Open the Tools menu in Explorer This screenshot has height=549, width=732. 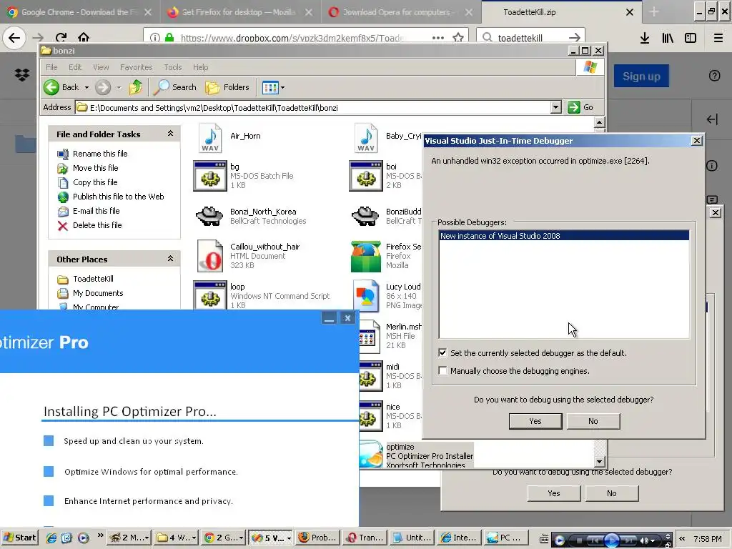173,67
